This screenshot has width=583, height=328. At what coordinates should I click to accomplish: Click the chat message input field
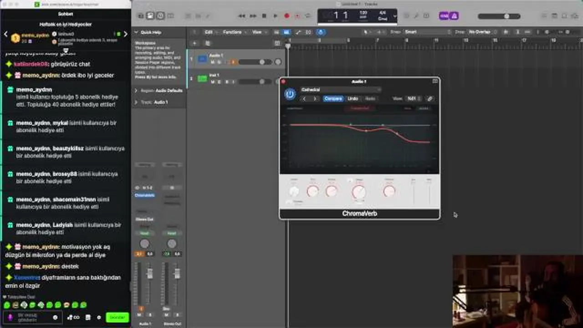33,318
